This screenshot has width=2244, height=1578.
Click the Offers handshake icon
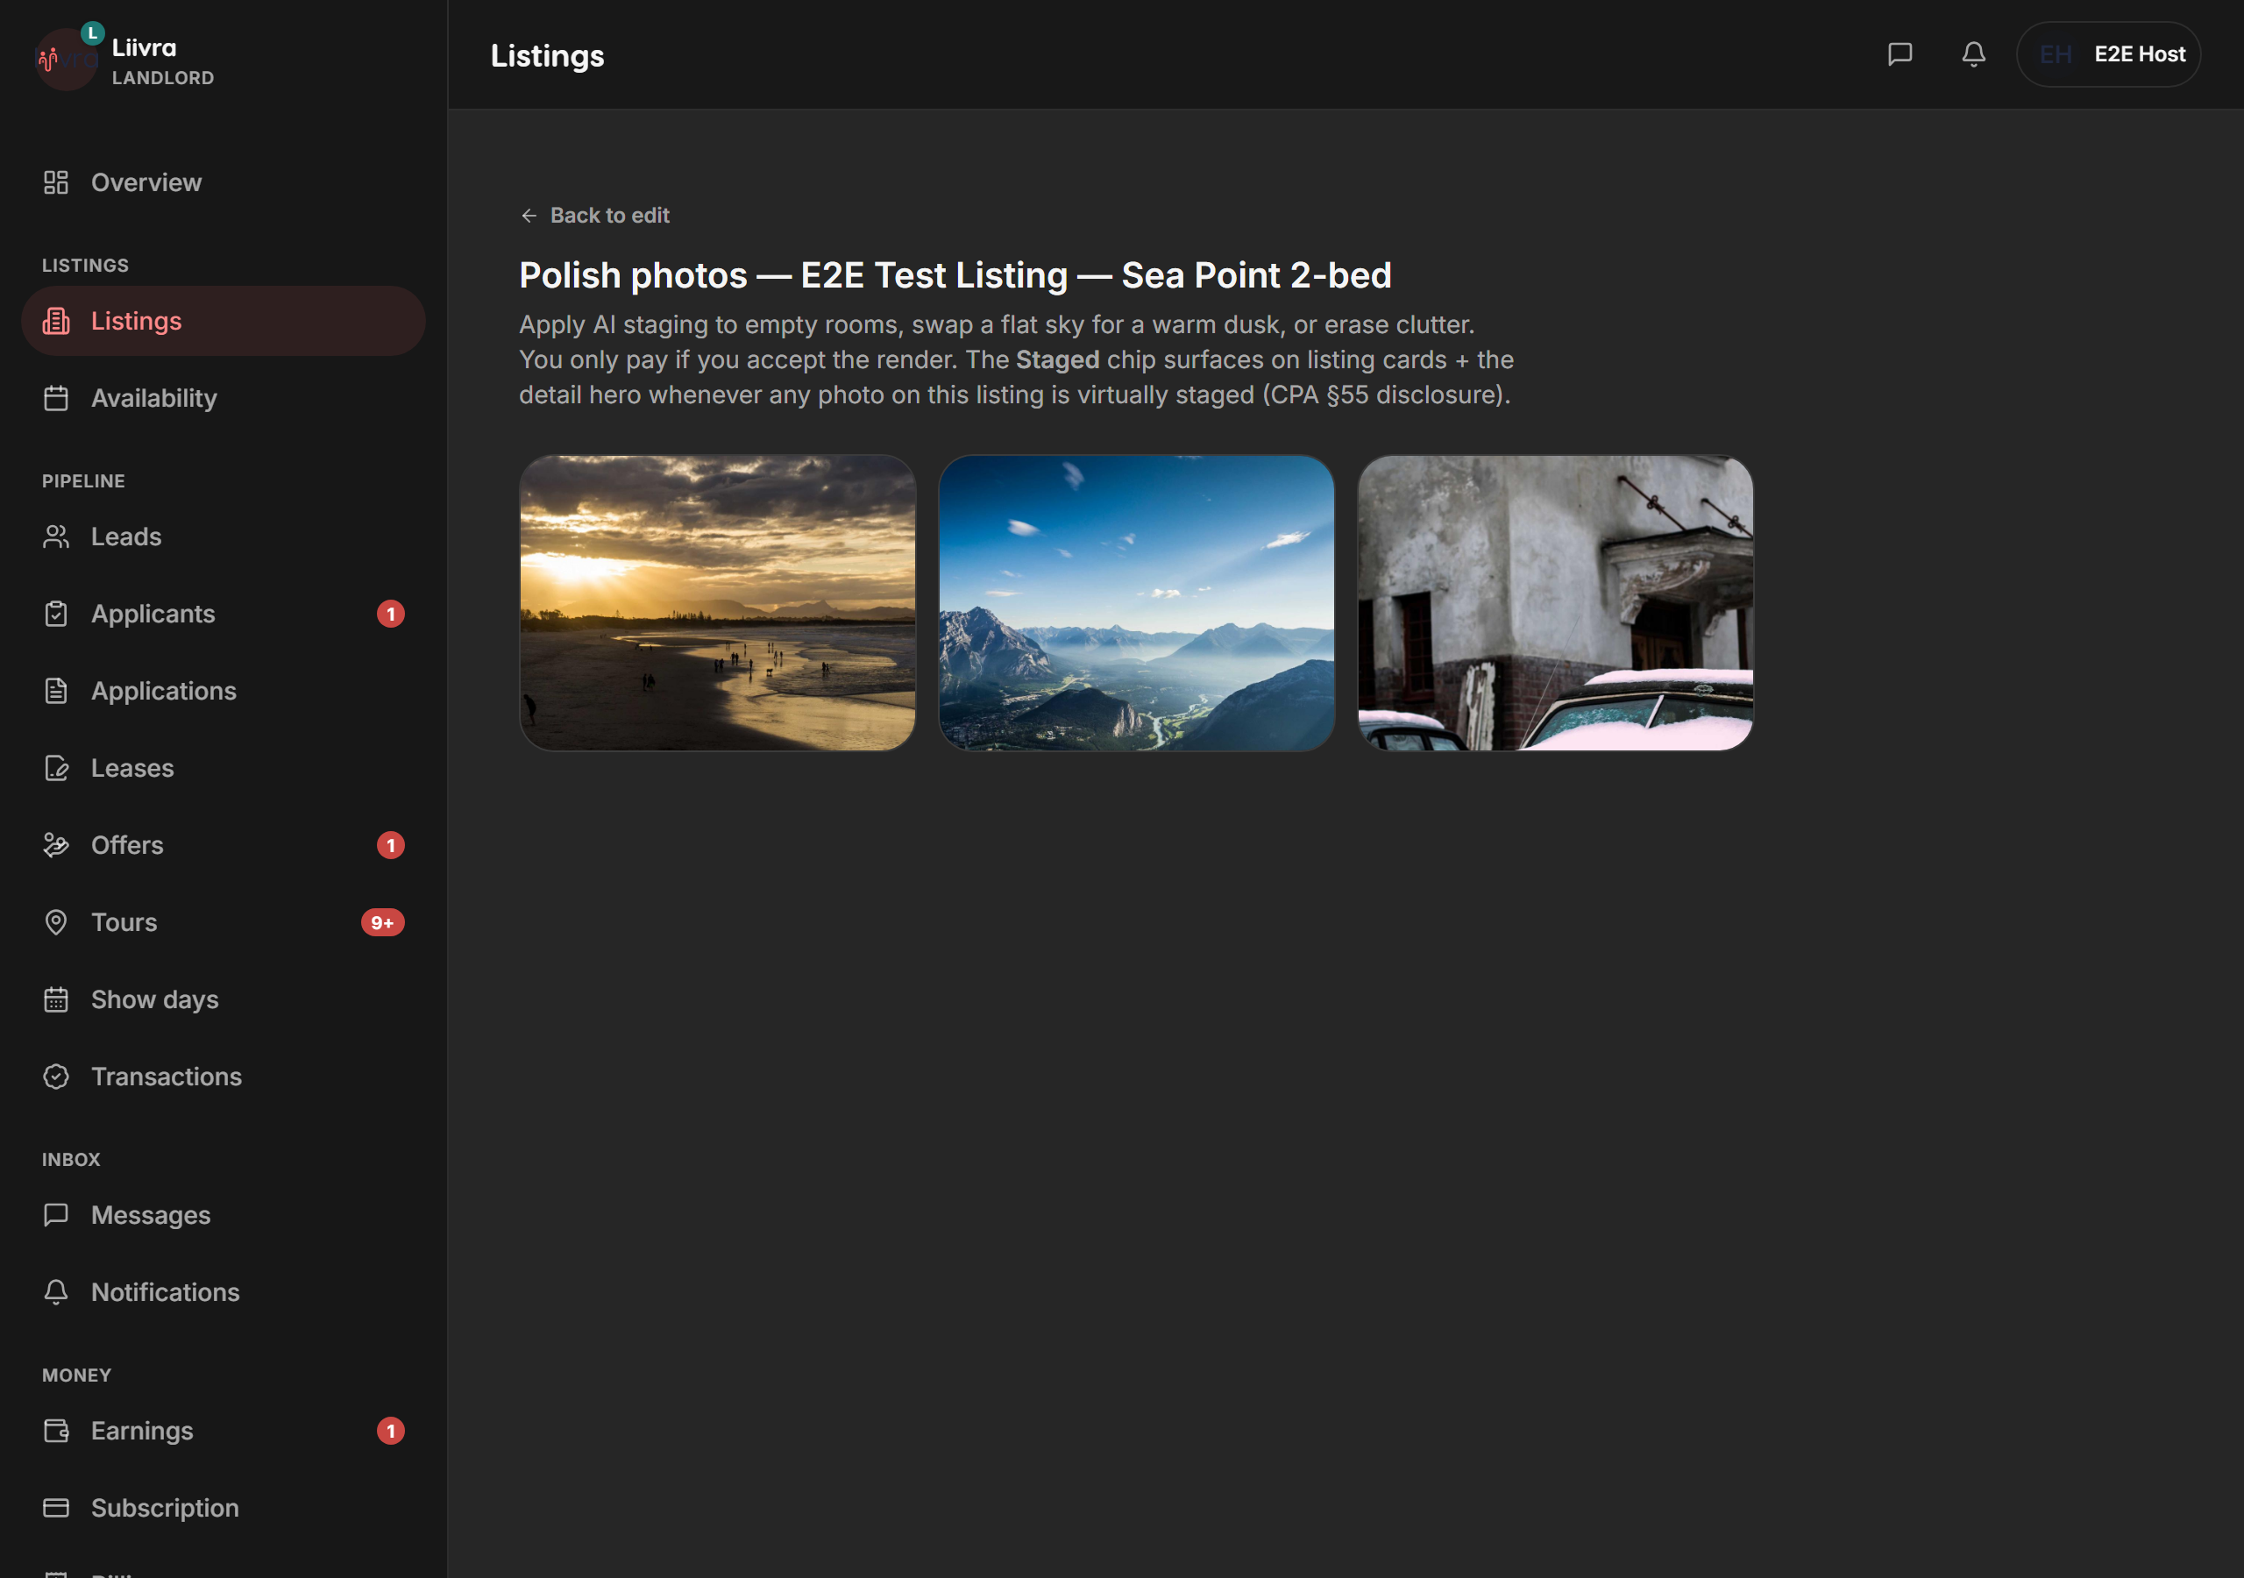[x=56, y=846]
